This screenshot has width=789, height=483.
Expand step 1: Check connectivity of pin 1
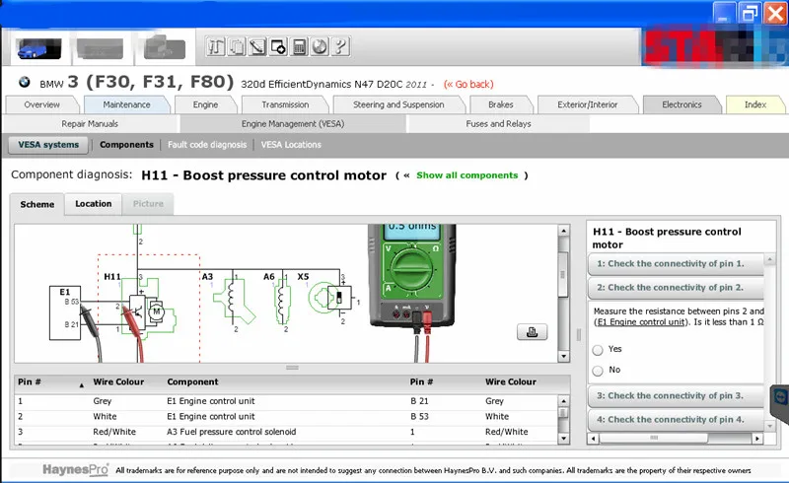pyautogui.click(x=676, y=264)
